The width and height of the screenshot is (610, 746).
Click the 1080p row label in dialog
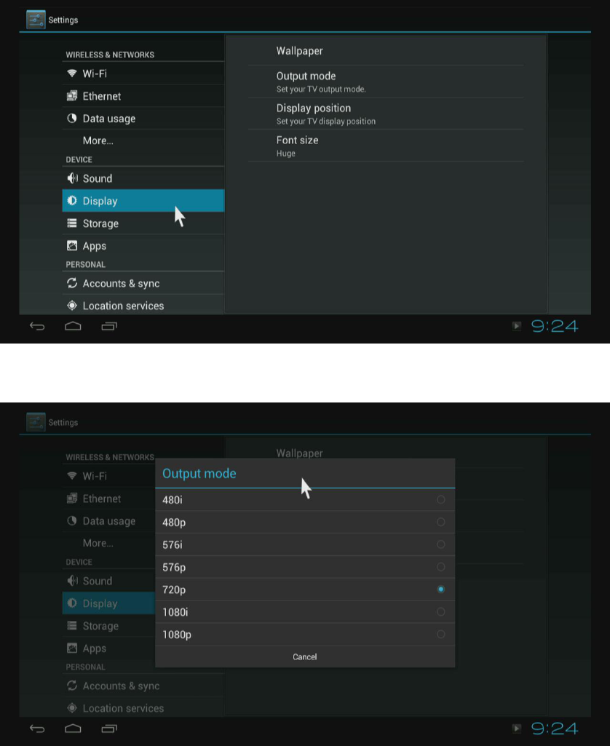click(x=177, y=635)
